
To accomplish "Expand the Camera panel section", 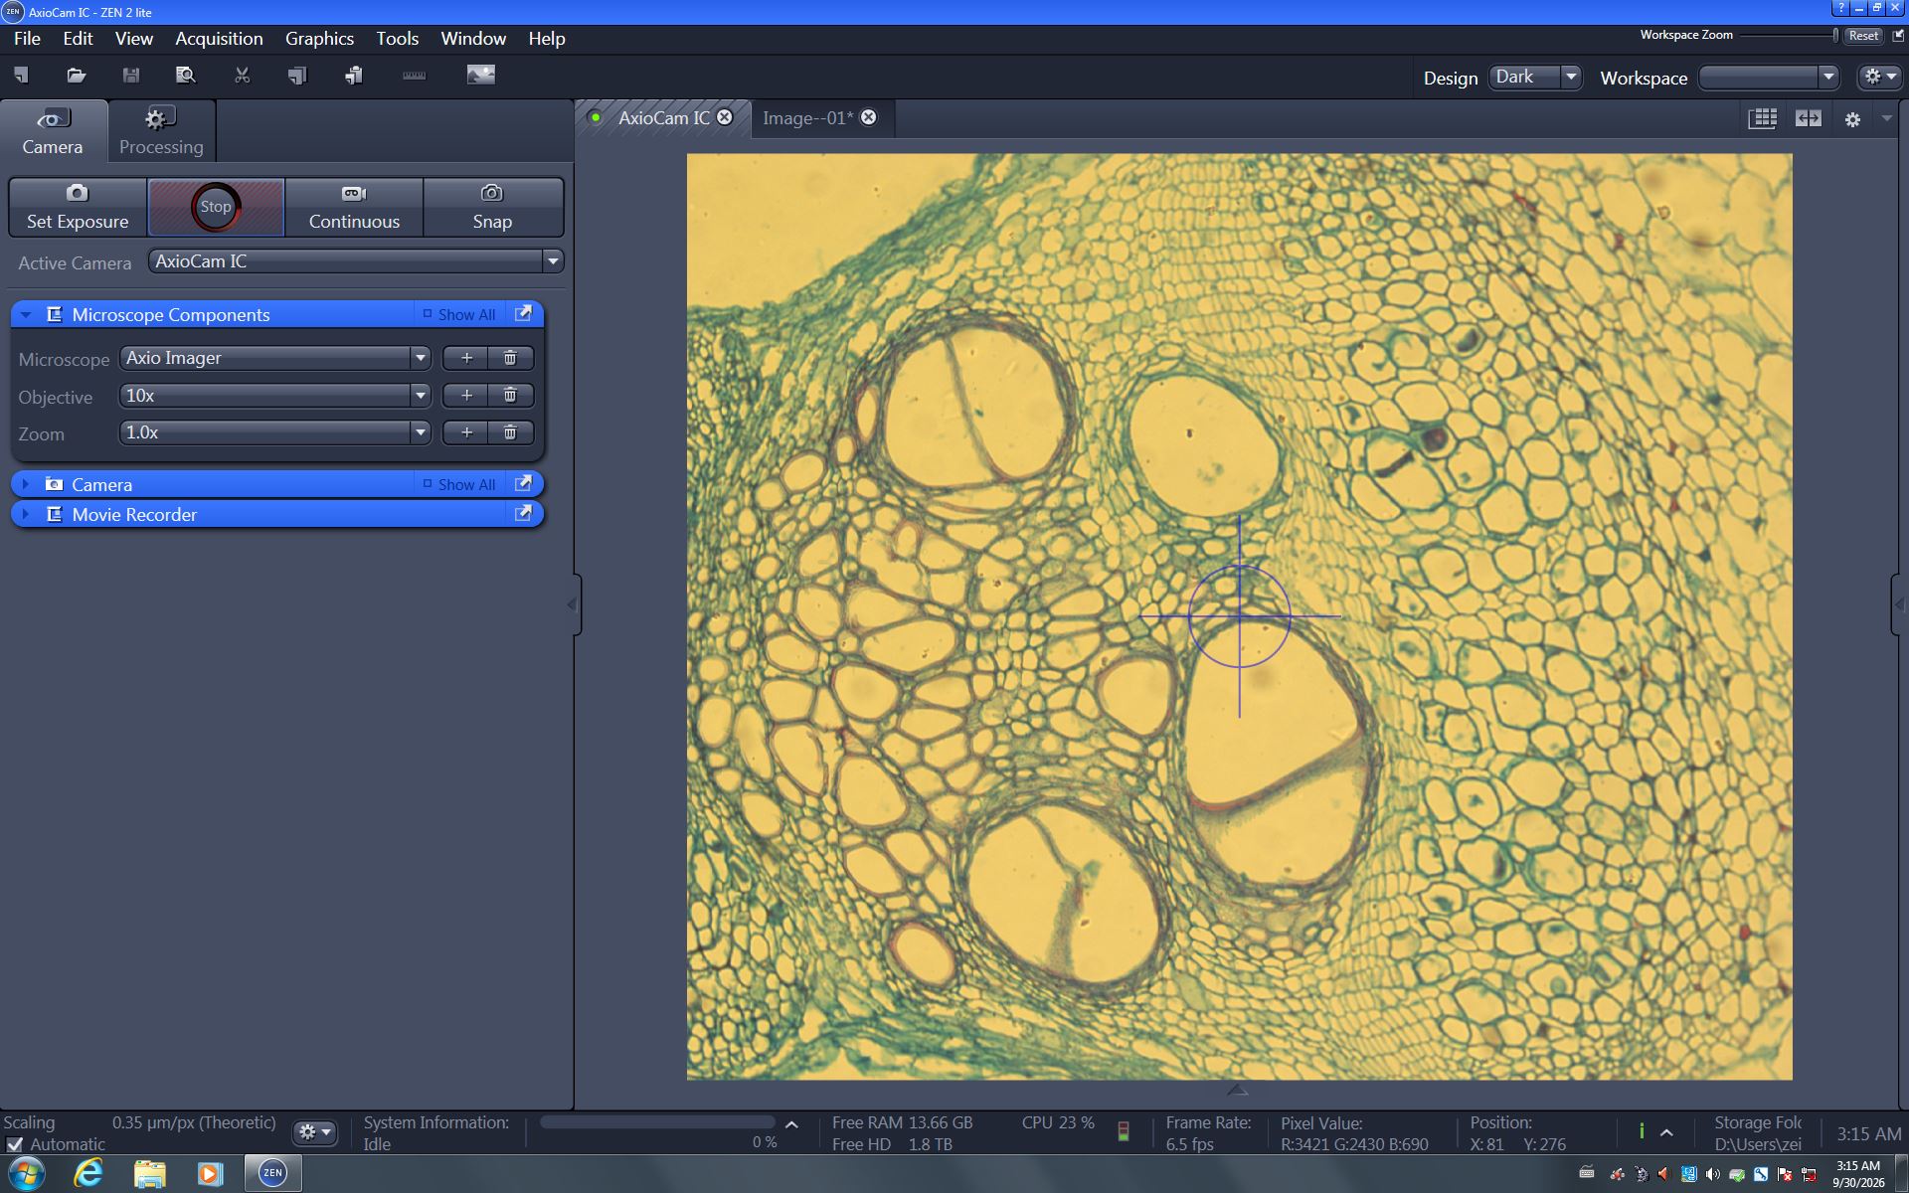I will [26, 484].
